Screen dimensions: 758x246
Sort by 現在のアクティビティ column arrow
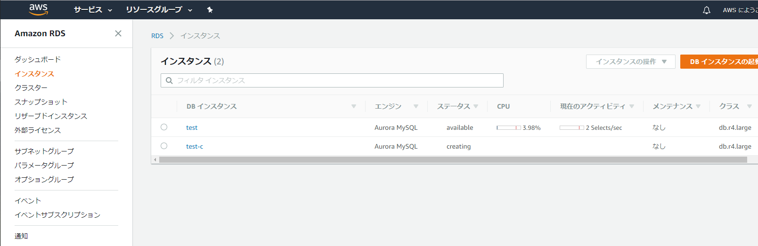(x=632, y=106)
